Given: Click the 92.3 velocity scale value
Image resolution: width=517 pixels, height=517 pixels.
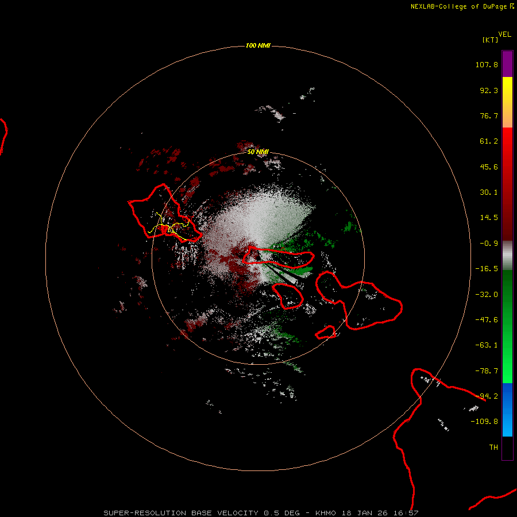Looking at the screenshot, I should click(x=489, y=90).
